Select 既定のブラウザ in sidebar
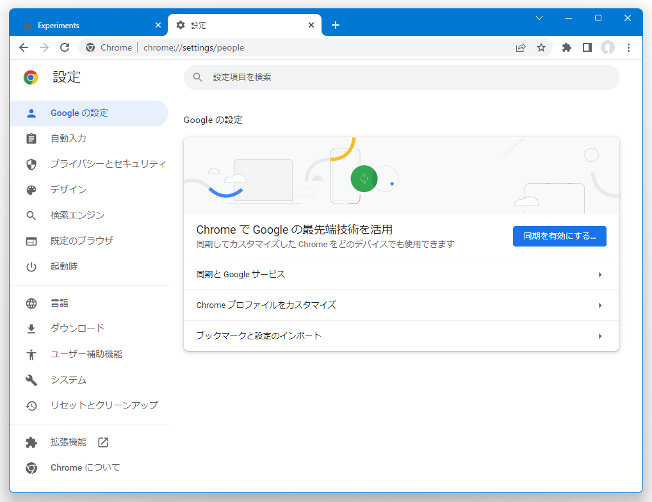Screen dimensions: 652x502 (89, 241)
